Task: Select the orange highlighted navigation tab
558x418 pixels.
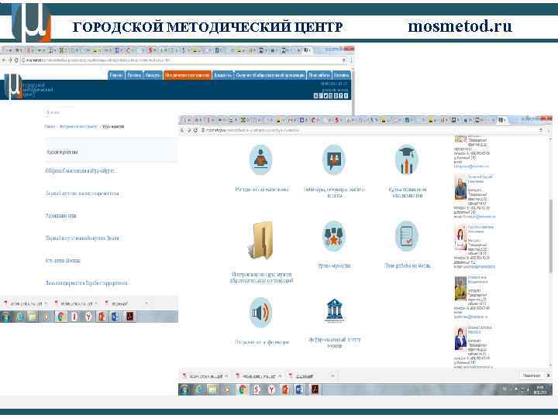Action: point(188,75)
